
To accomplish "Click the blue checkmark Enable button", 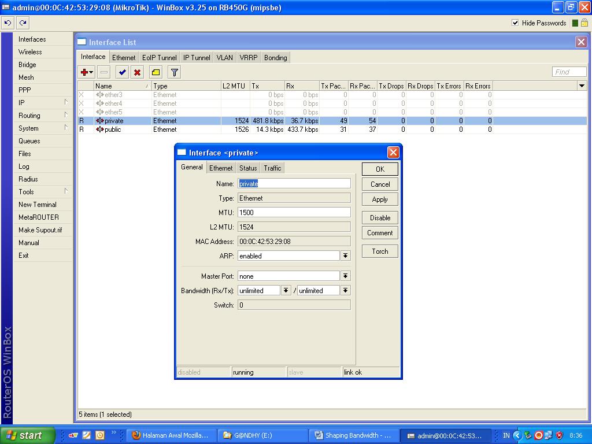I will click(122, 72).
